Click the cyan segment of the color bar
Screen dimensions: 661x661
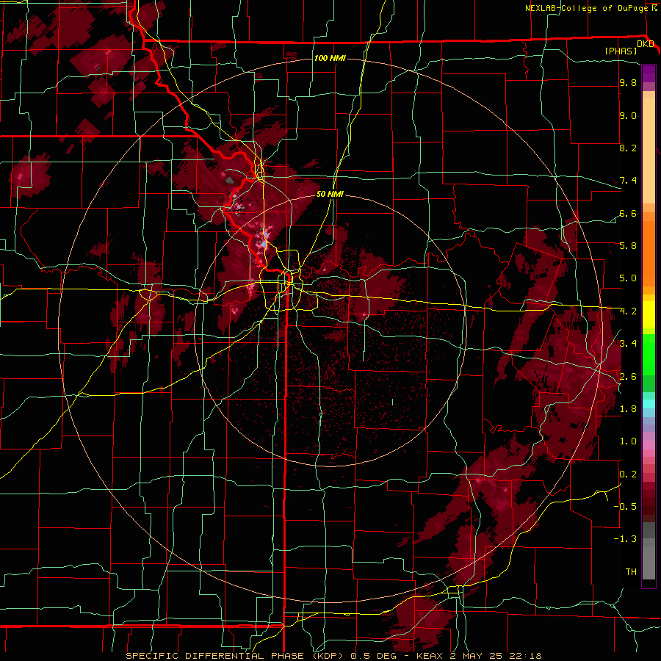[649, 403]
